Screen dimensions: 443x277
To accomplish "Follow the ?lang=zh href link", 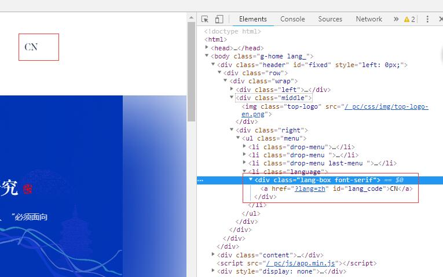I will (x=310, y=189).
